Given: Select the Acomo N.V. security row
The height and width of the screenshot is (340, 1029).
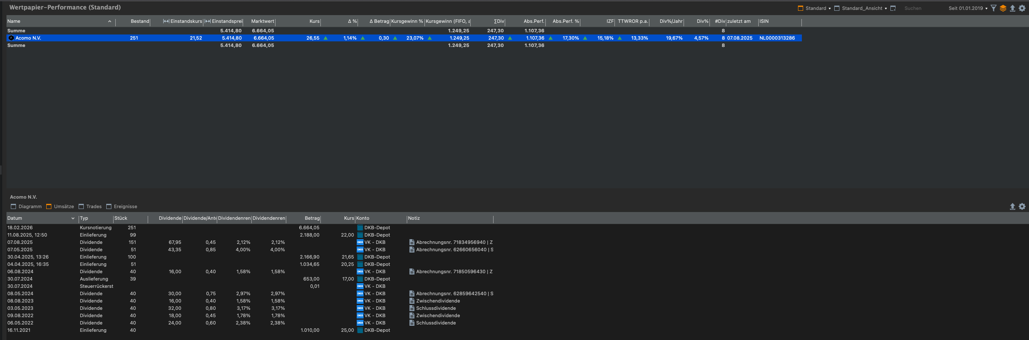Looking at the screenshot, I should (x=28, y=38).
